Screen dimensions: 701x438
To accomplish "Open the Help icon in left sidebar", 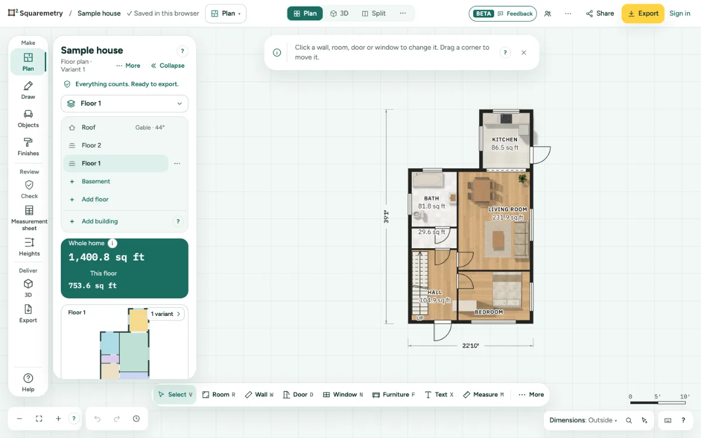I will coord(28,383).
